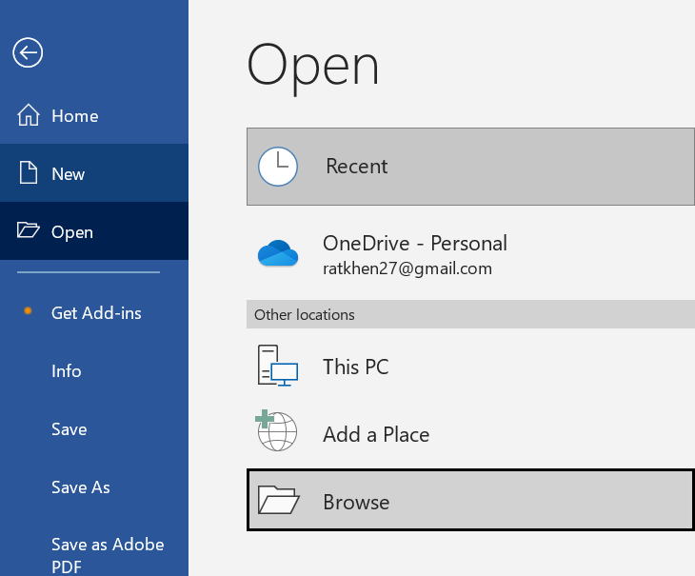Click the back arrow to exit Backstage
The width and height of the screenshot is (695, 576).
28,53
